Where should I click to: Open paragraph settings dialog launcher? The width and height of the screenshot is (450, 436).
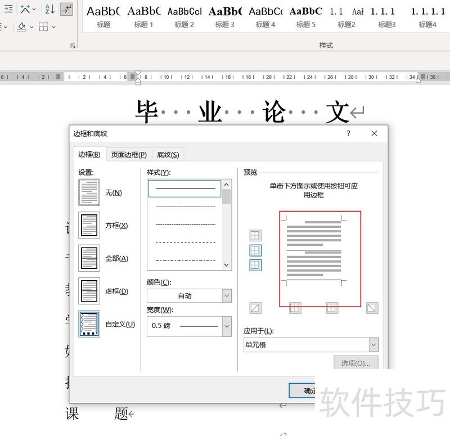click(73, 46)
